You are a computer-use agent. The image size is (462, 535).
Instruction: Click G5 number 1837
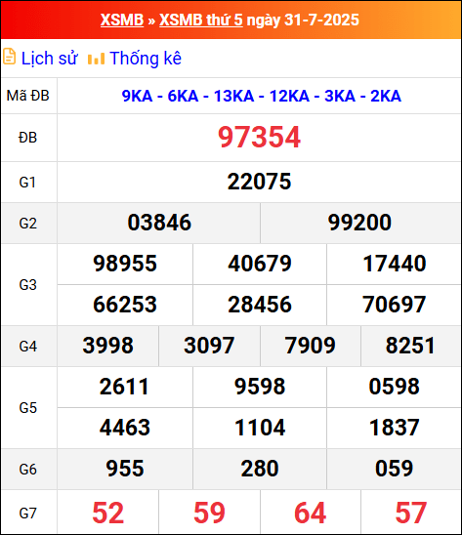pos(394,428)
